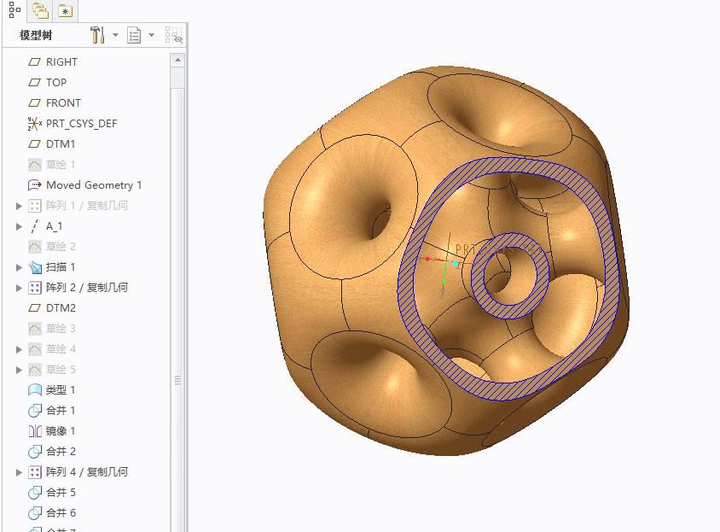The width and height of the screenshot is (720, 532).
Task: Click the tree display list icon
Action: (x=134, y=35)
